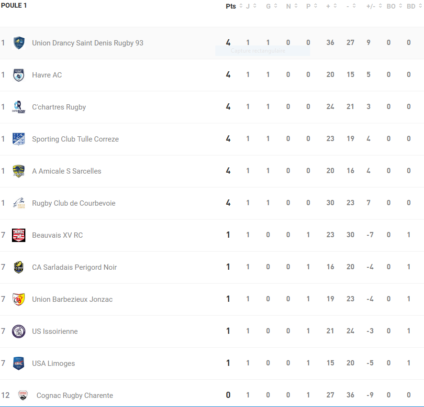Click the C'chartres Rugby logo
Viewport: 424px width, 407px height.
19,107
